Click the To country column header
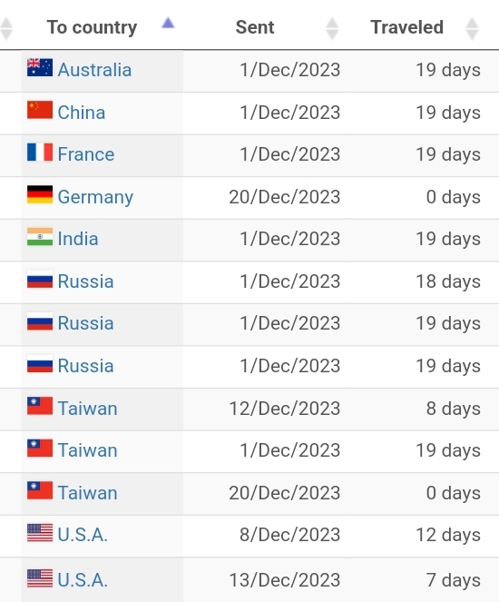The image size is (499, 602). click(x=92, y=27)
